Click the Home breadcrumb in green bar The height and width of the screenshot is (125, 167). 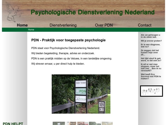point(31,30)
